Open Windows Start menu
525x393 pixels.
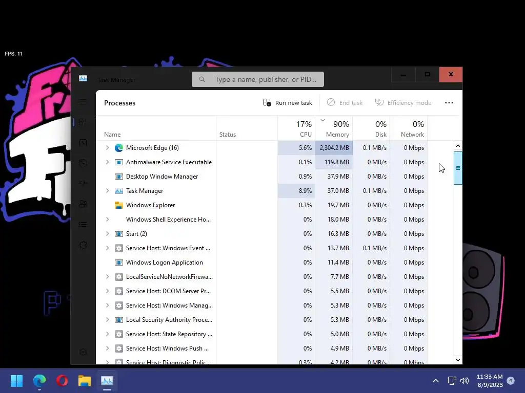[x=16, y=380]
